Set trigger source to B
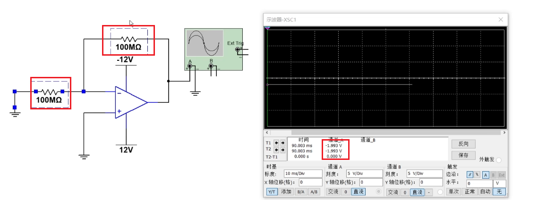Screen dimensions: 547x200 (x=493, y=175)
